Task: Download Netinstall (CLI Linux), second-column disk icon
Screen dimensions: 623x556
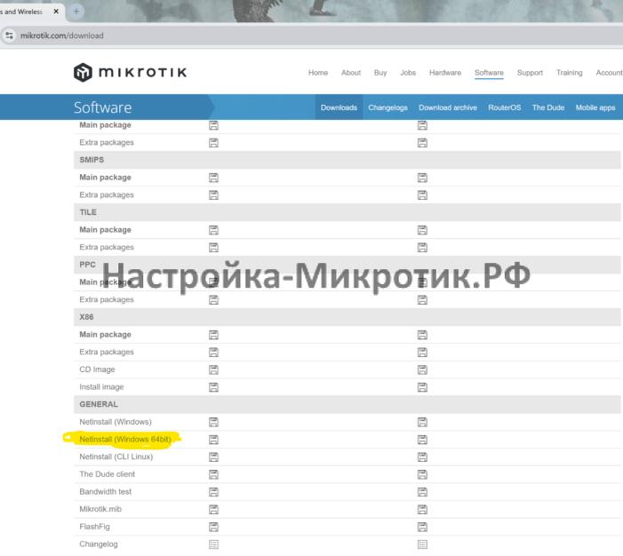Action: point(422,457)
